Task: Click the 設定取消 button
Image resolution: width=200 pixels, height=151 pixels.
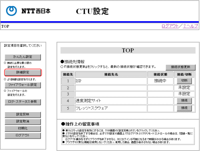Action: click(23, 121)
